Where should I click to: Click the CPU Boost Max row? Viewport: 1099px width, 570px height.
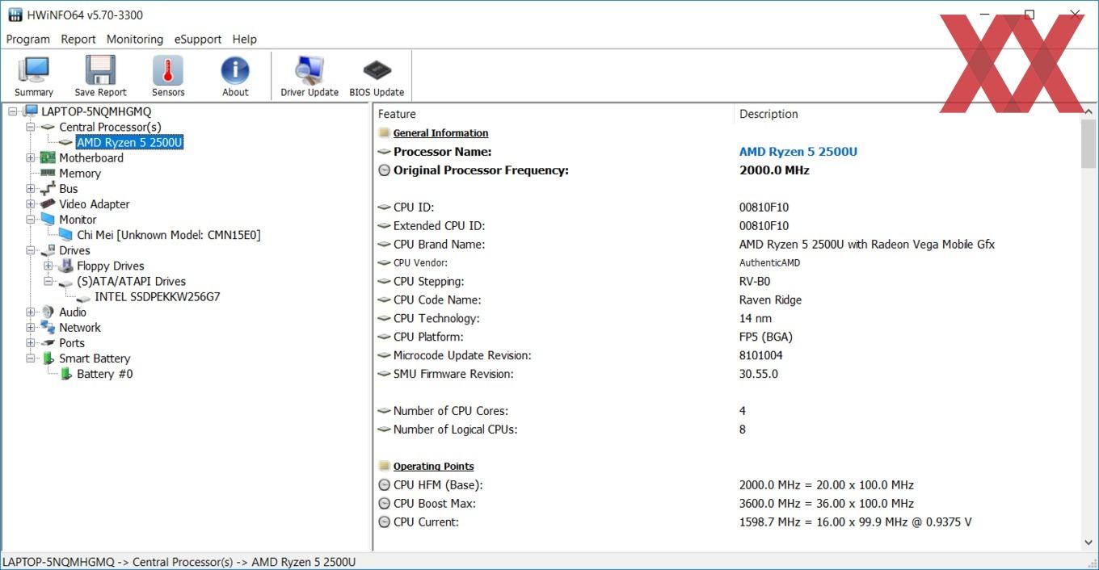pyautogui.click(x=726, y=503)
